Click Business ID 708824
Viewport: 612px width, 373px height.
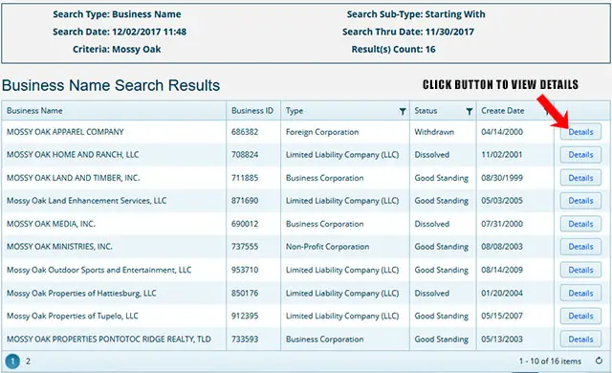pyautogui.click(x=245, y=155)
